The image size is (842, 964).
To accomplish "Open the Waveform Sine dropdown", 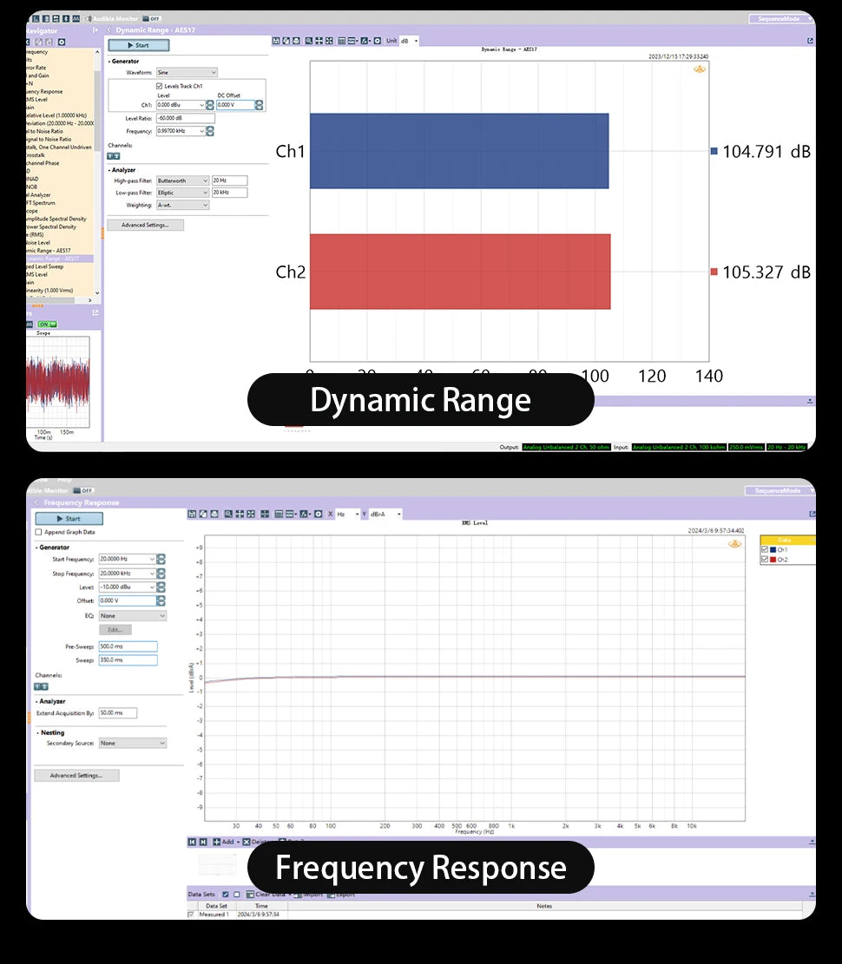I will pos(187,73).
